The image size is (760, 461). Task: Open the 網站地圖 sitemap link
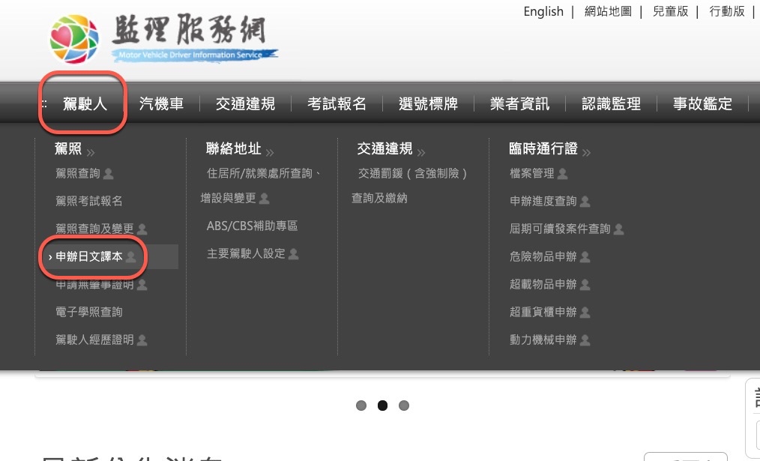(608, 11)
